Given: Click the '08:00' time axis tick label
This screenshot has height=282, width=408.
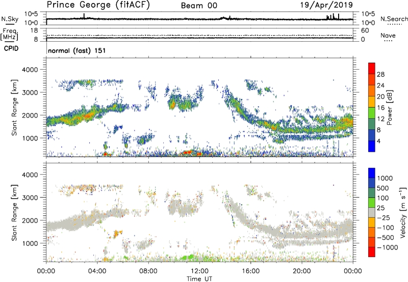Looking at the screenshot, I should (x=148, y=271).
